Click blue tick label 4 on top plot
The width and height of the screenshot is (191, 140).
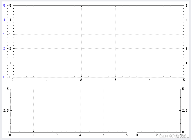pos(4,20)
